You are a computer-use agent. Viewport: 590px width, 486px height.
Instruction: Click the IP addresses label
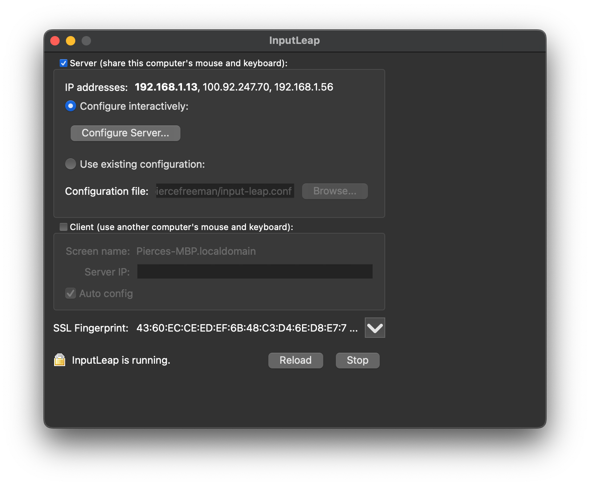pyautogui.click(x=97, y=87)
